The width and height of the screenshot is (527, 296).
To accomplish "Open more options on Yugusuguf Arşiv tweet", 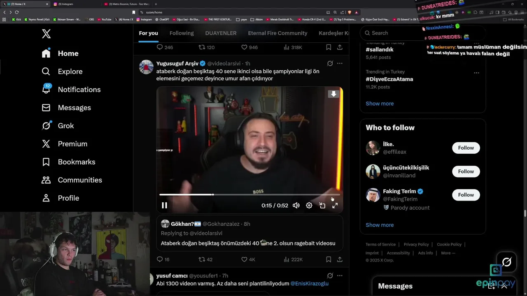I will click(x=340, y=63).
